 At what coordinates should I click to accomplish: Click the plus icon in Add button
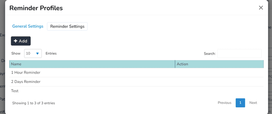click(16, 41)
